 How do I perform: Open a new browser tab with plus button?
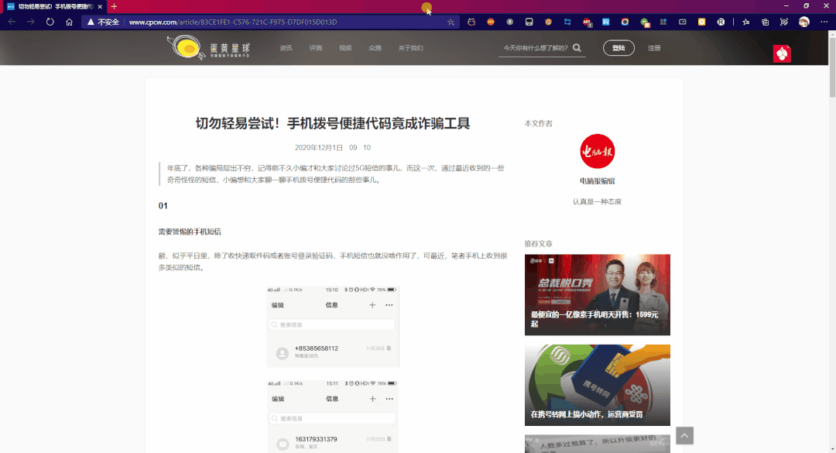[x=114, y=5]
